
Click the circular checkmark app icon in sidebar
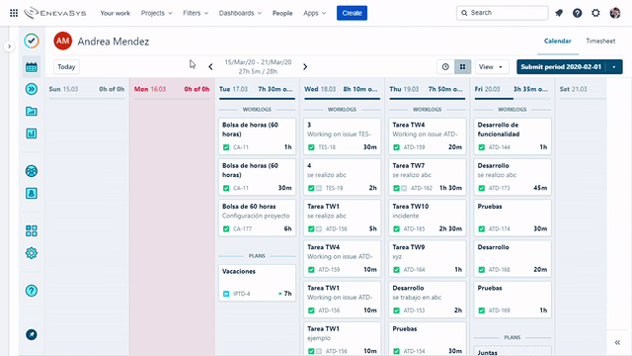(x=32, y=41)
